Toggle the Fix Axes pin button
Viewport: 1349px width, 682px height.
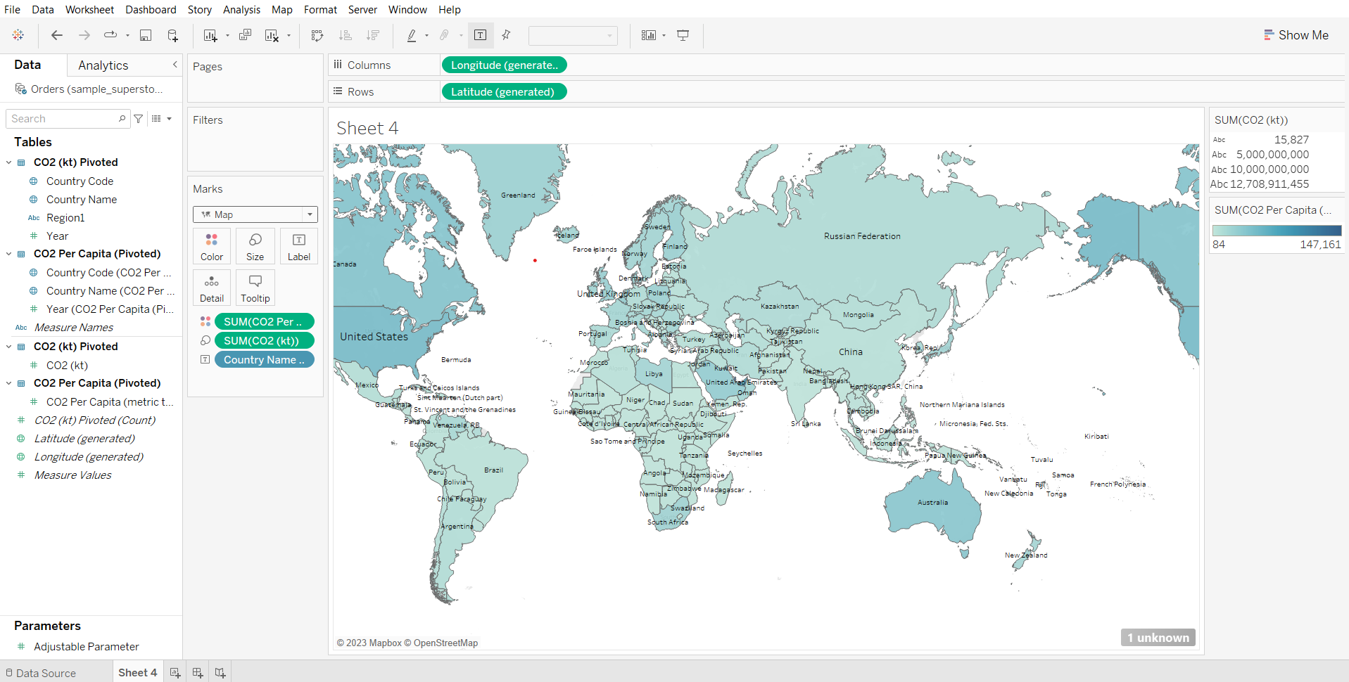point(506,35)
